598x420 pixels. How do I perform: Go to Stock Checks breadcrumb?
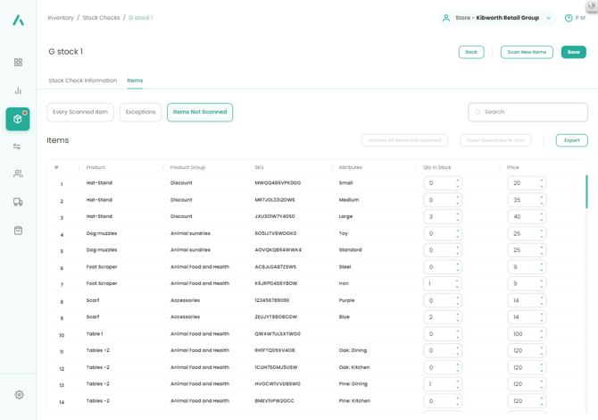click(x=101, y=18)
